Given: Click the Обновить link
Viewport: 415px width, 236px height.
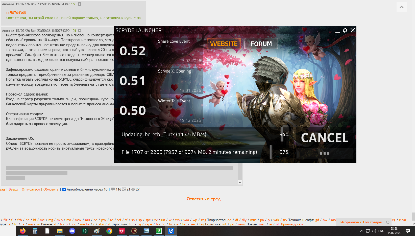Looking at the screenshot, I should [51, 190].
